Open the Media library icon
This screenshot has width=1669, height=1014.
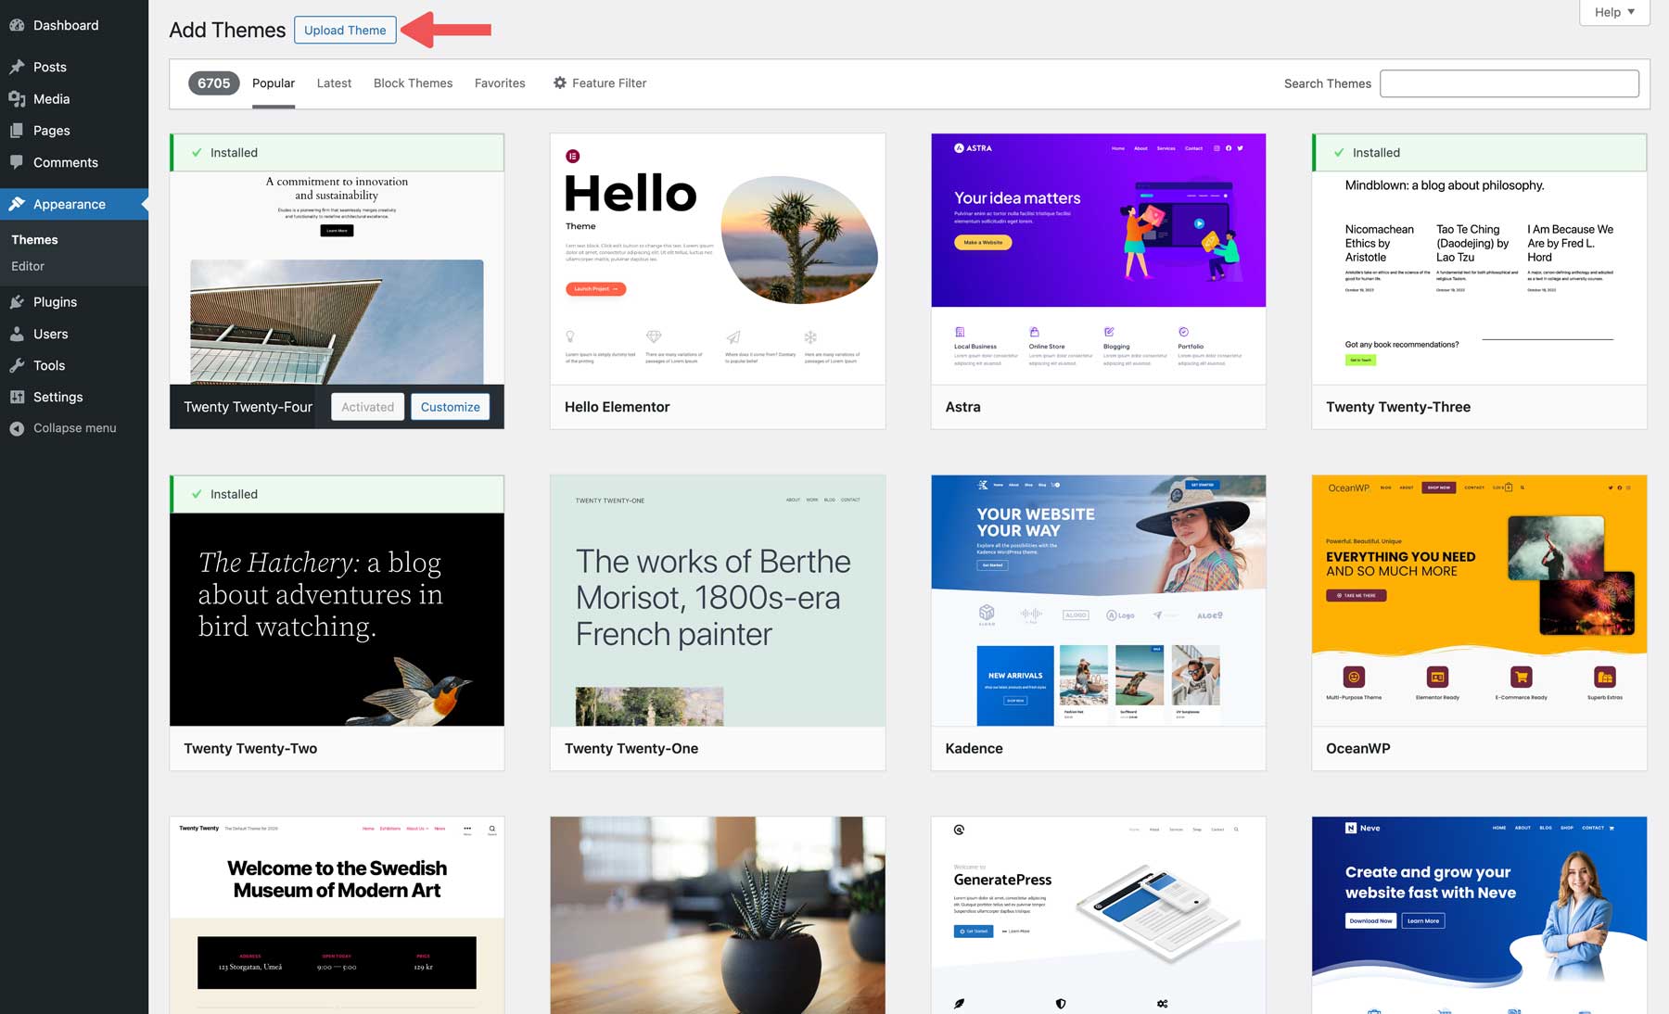17,98
